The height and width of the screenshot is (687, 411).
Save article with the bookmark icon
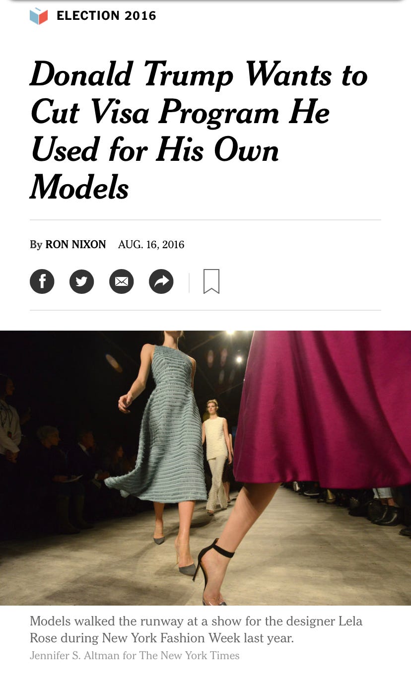click(x=211, y=281)
